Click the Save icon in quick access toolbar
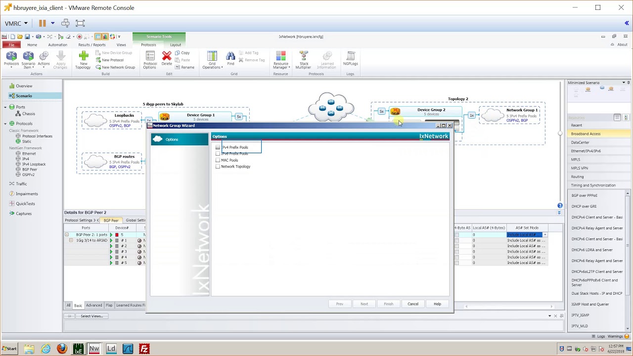Viewport: 633px width, 356px height. coord(27,37)
